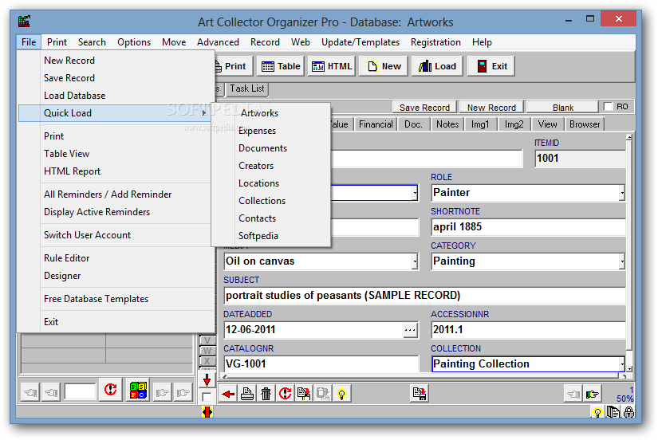The width and height of the screenshot is (658, 440).
Task: Tick the checkbox below the red down arrow
Action: (207, 397)
